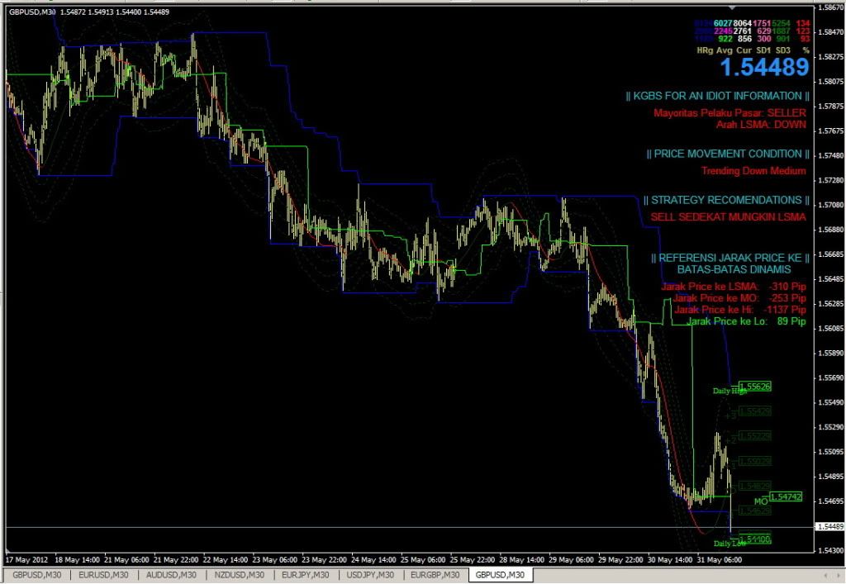Click the 1.56085 price axis label
Image resolution: width=846 pixels, height=584 pixels.
[830, 328]
